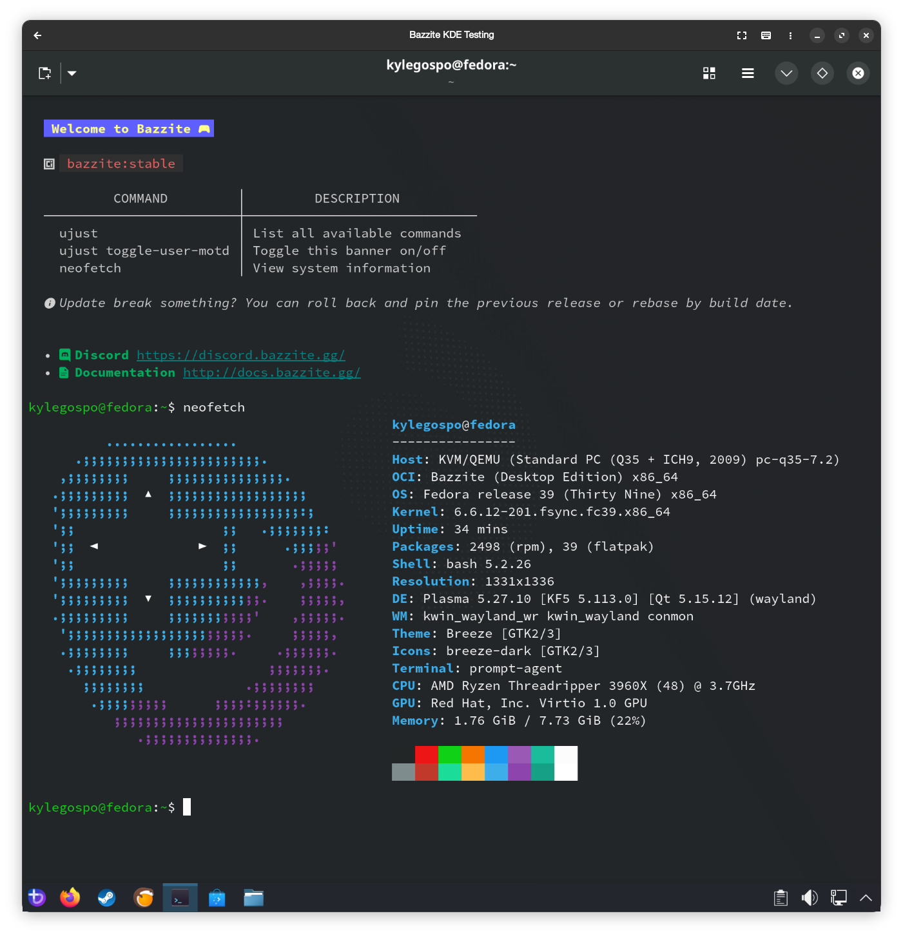Expand hidden system tray icons
Viewport: 903px width, 936px height.
pos(866,897)
